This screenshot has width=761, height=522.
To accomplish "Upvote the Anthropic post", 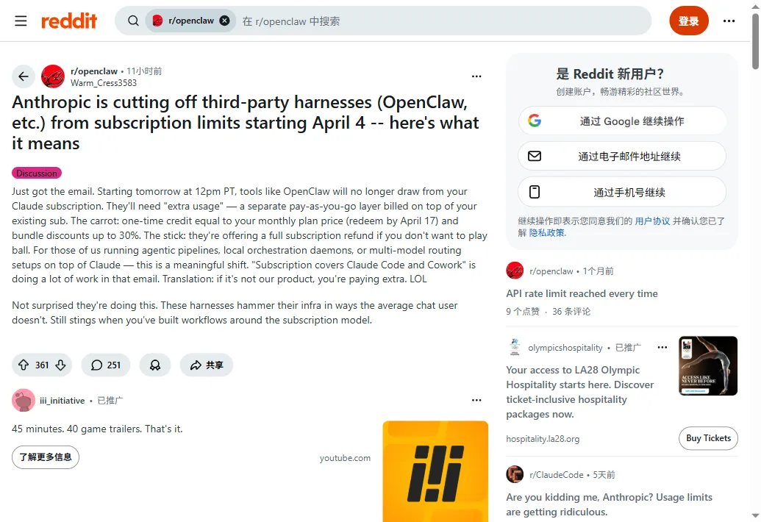I will point(24,365).
